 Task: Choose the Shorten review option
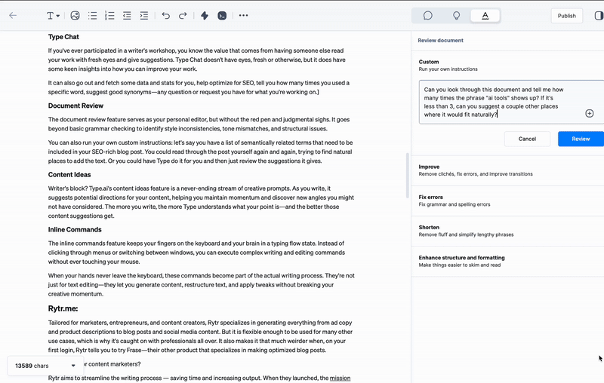[x=507, y=231]
